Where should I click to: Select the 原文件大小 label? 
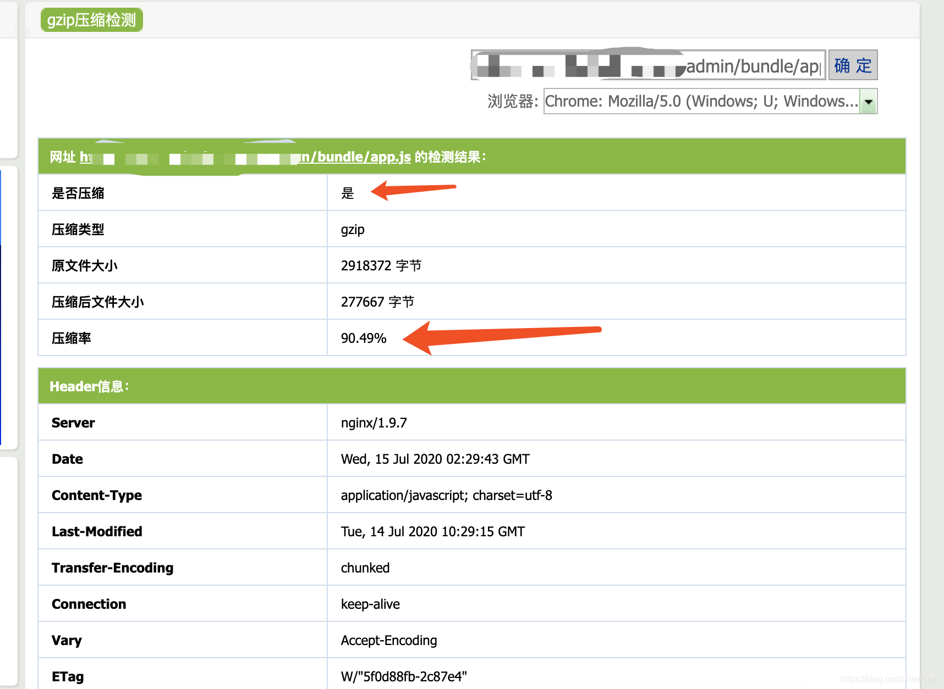85,266
